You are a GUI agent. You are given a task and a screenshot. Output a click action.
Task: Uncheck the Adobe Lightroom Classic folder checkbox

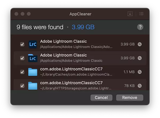pyautogui.click(x=22, y=58)
